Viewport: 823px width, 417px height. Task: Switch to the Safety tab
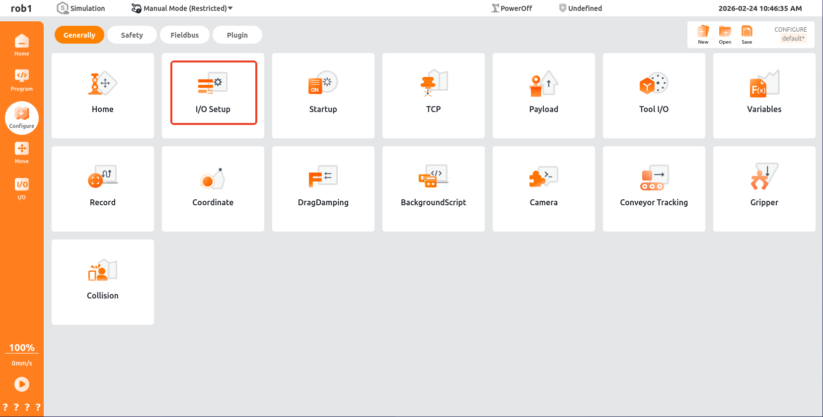click(x=132, y=35)
